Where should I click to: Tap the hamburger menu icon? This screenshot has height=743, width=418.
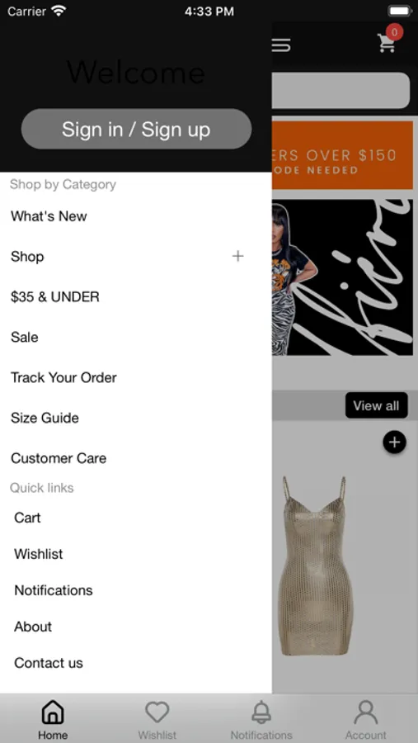[281, 45]
